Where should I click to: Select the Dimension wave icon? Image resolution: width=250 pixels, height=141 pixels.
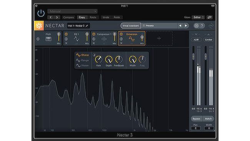pyautogui.click(x=132, y=39)
